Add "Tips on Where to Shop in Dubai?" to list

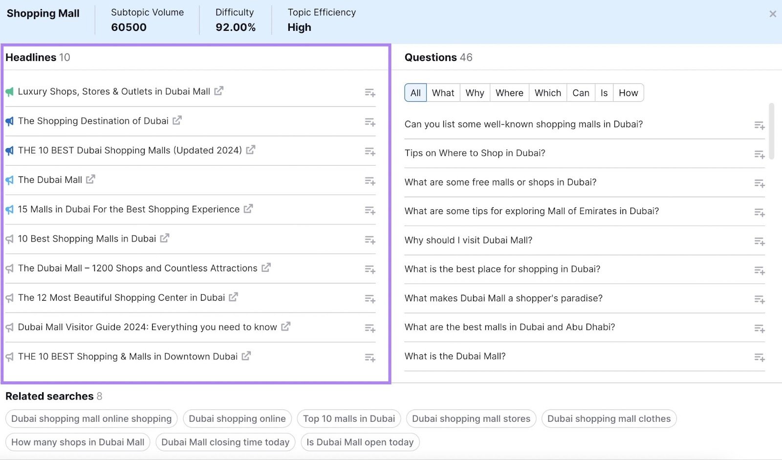[x=759, y=154]
